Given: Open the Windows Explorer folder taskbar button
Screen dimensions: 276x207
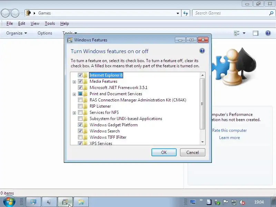Looking at the screenshot, I should click(81, 202).
